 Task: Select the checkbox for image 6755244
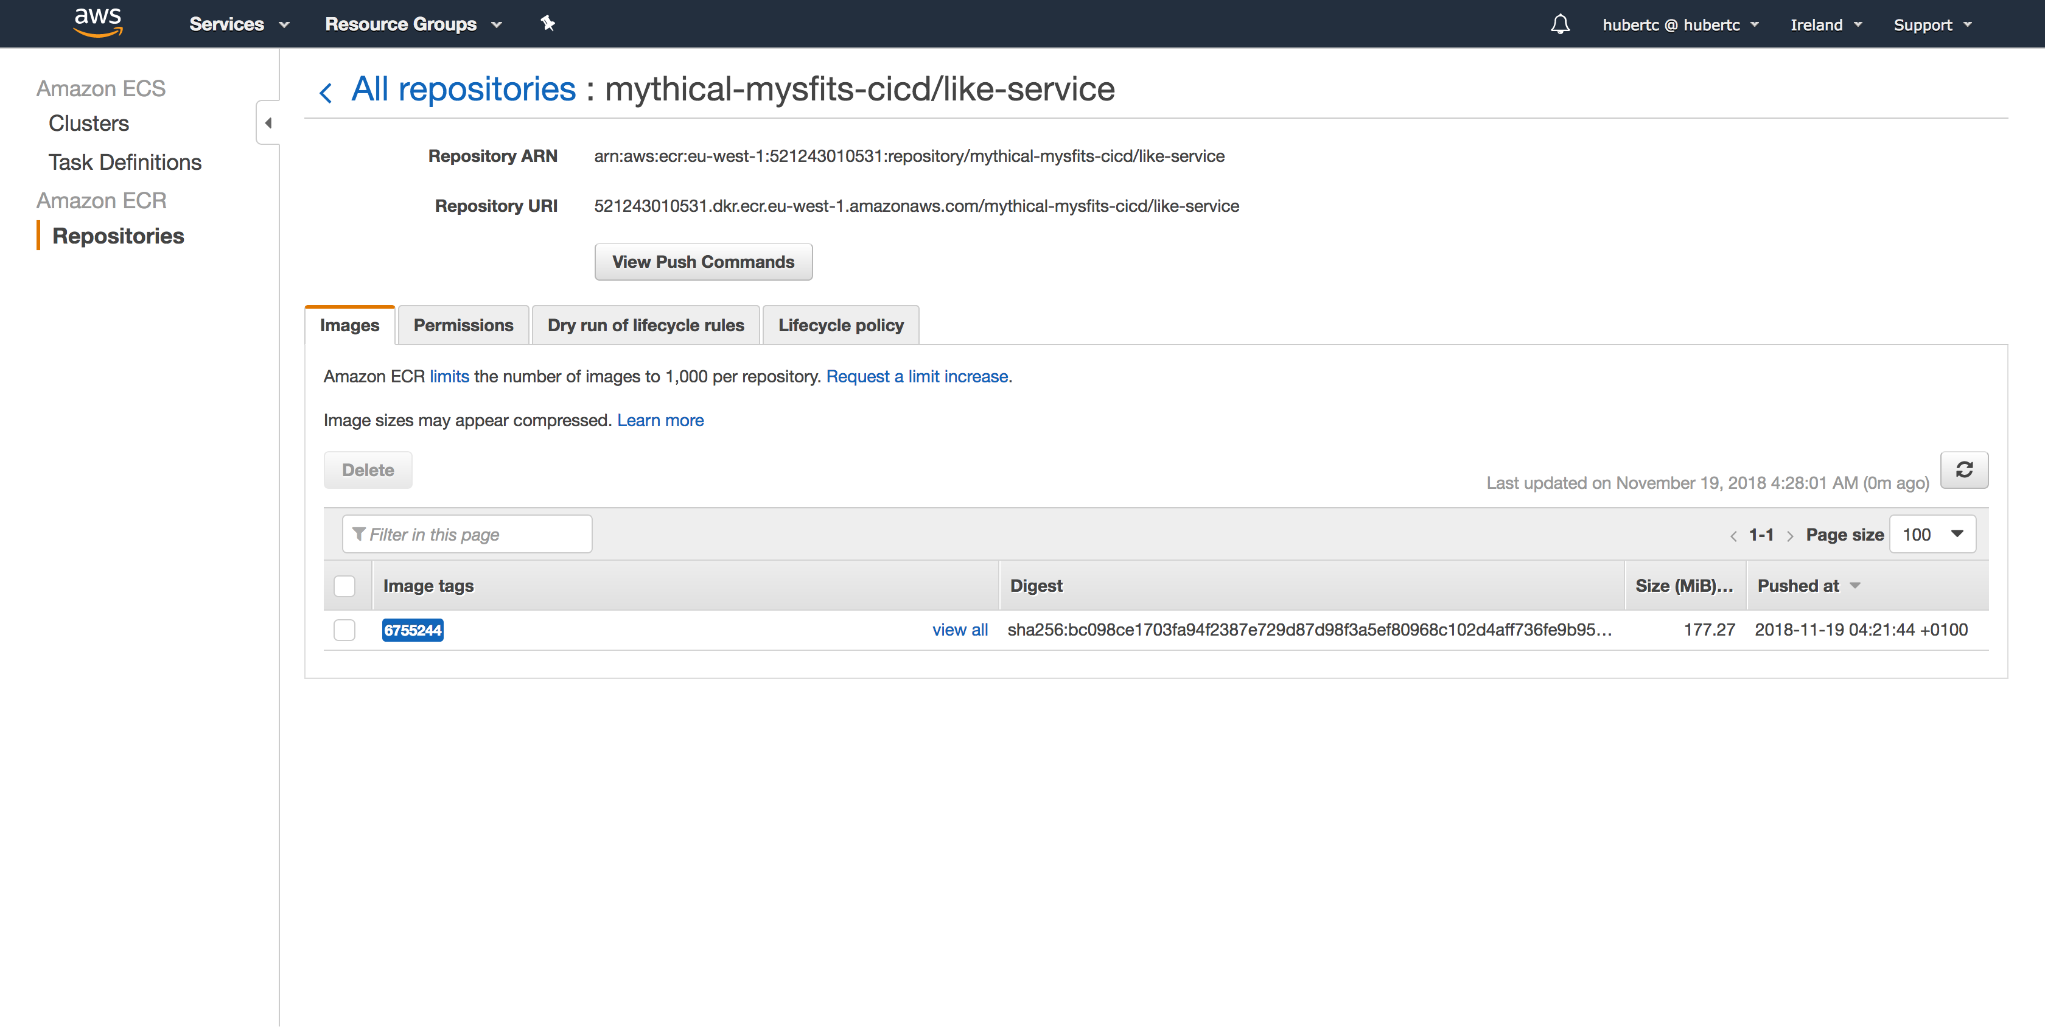[x=344, y=630]
